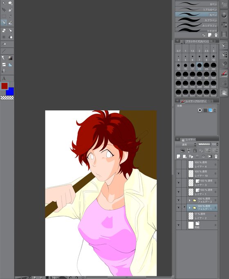Toggle lock layer icon

point(195,151)
